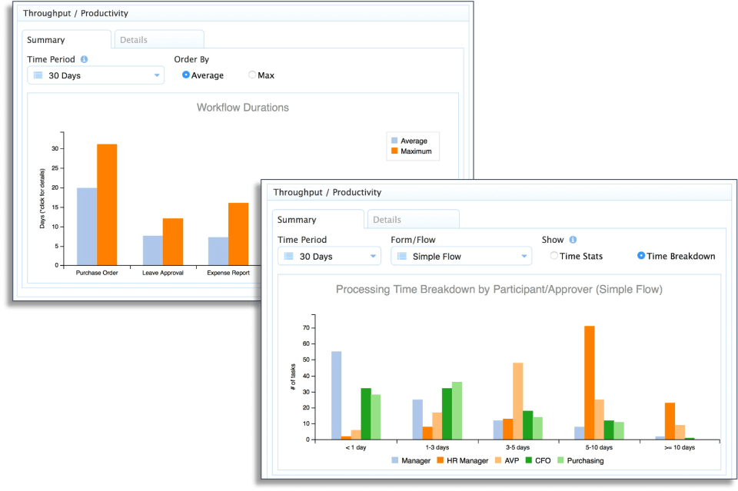Expand the front panel Time Period dropdown arrow

373,257
